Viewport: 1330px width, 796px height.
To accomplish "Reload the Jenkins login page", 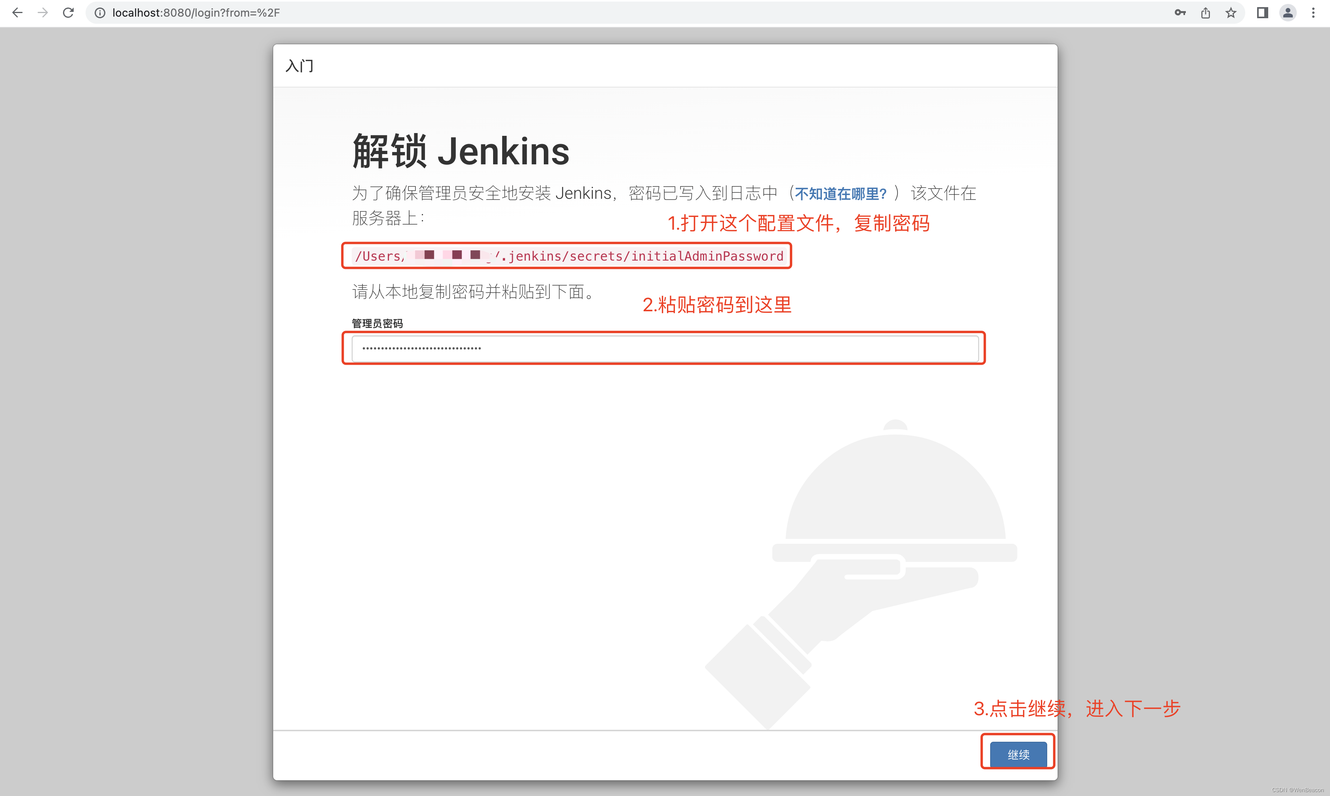I will coord(68,12).
